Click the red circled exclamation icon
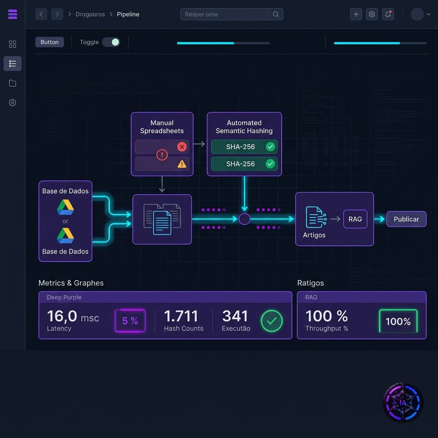 pyautogui.click(x=162, y=155)
